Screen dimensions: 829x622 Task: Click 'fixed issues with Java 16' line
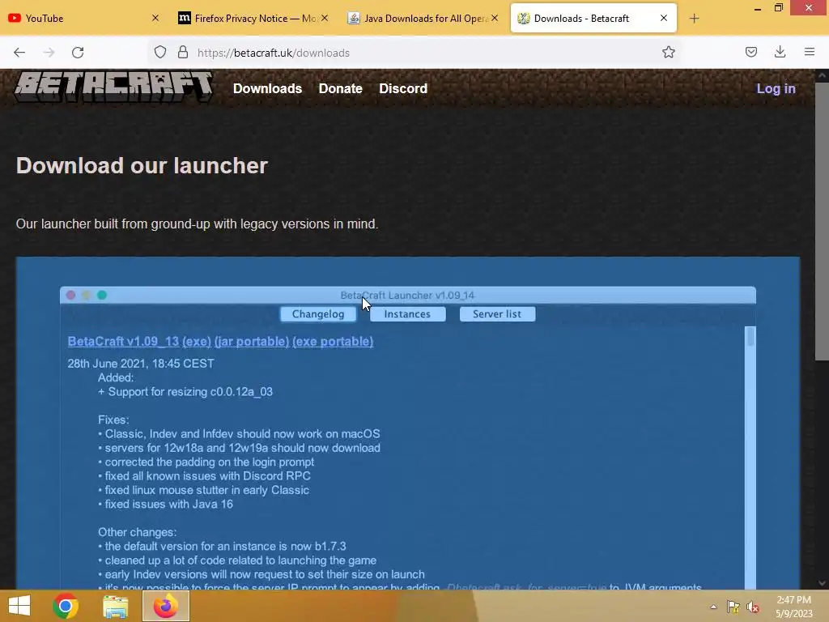[165, 504]
